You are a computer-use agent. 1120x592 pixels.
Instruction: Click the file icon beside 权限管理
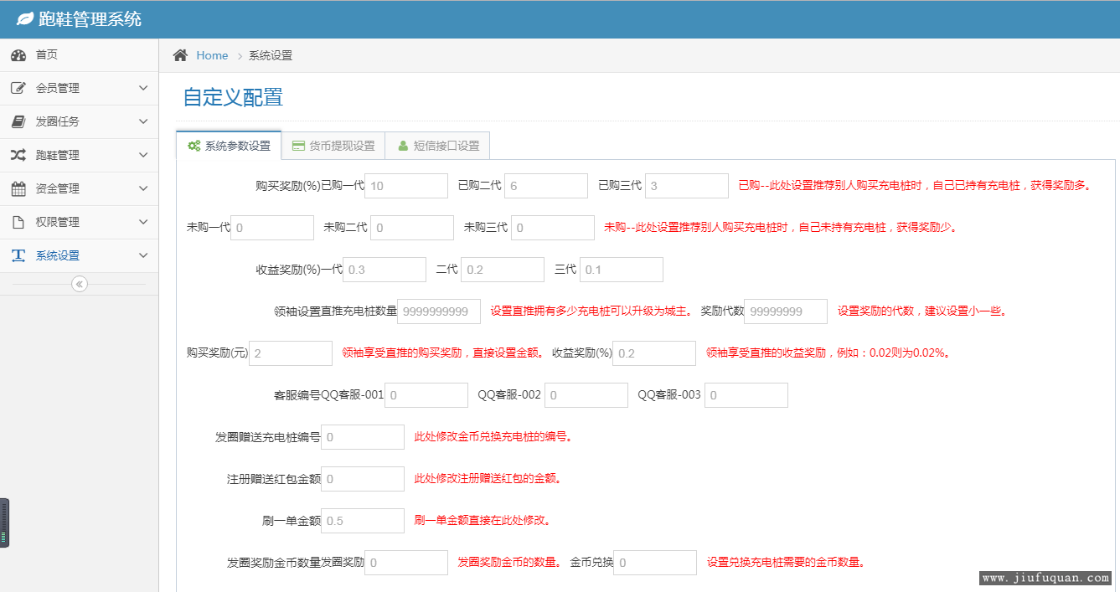18,222
